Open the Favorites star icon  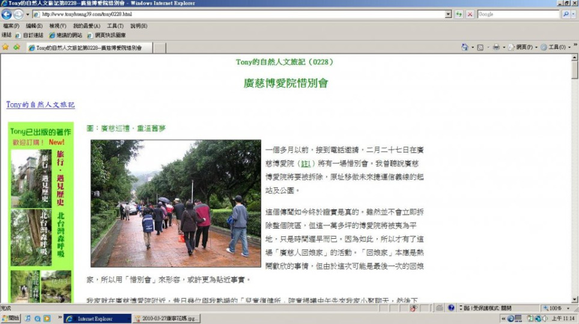[x=5, y=47]
